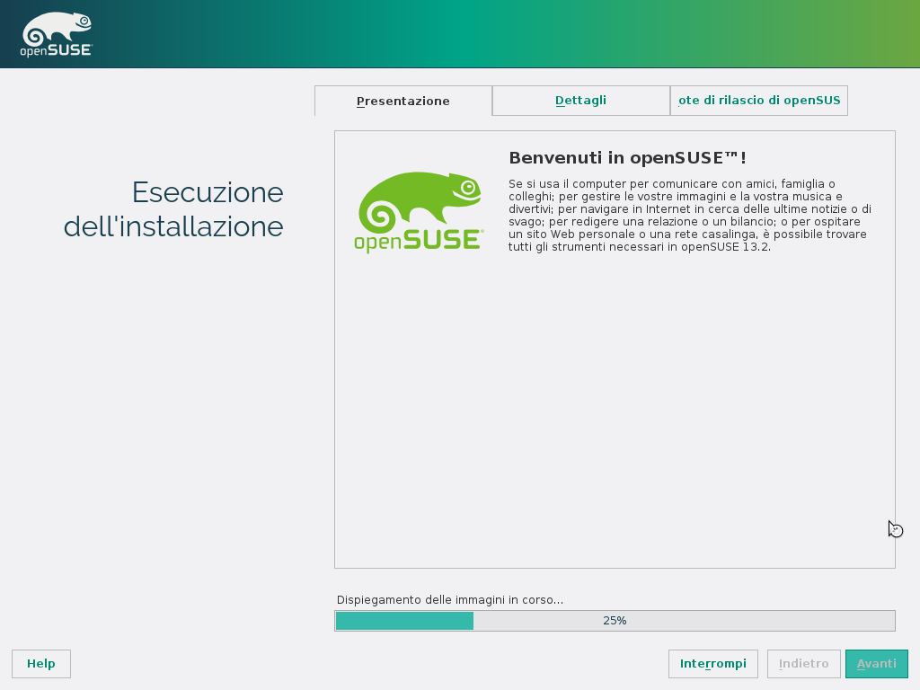Click the 'Esecuzione dell'installazione' title
The height and width of the screenshot is (690, 920).
[x=173, y=209]
